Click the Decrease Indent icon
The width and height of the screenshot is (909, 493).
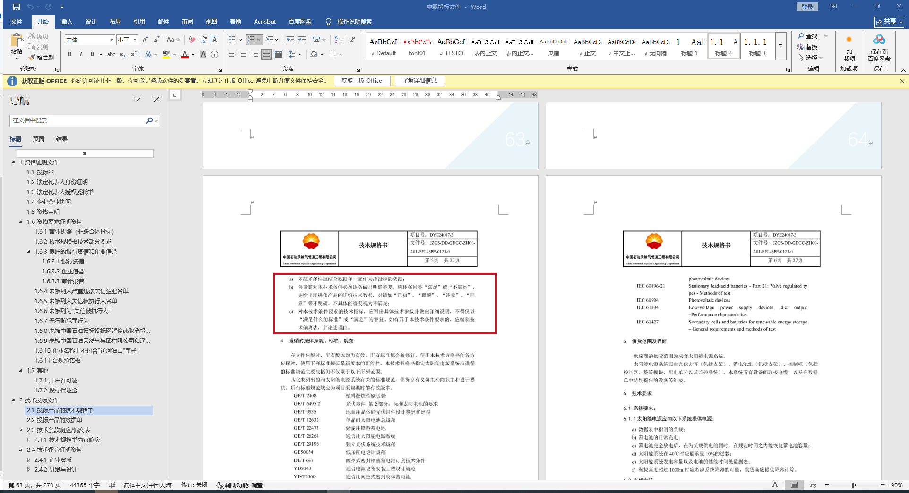[291, 40]
